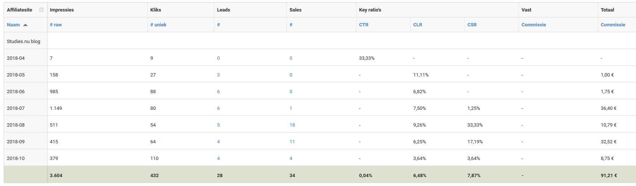This screenshot has height=186, width=636.
Task: Open the 1 sale for 2018-07
Action: click(x=291, y=108)
